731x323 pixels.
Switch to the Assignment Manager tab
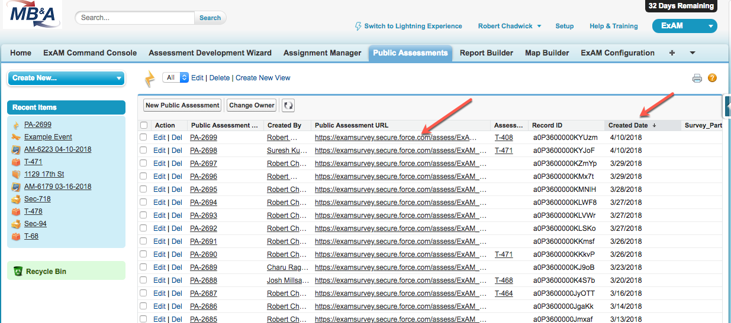coord(322,53)
